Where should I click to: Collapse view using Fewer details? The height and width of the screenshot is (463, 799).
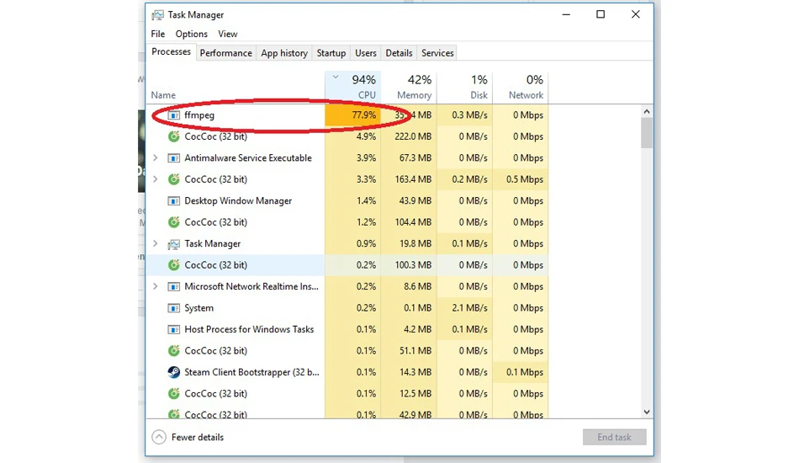point(188,437)
